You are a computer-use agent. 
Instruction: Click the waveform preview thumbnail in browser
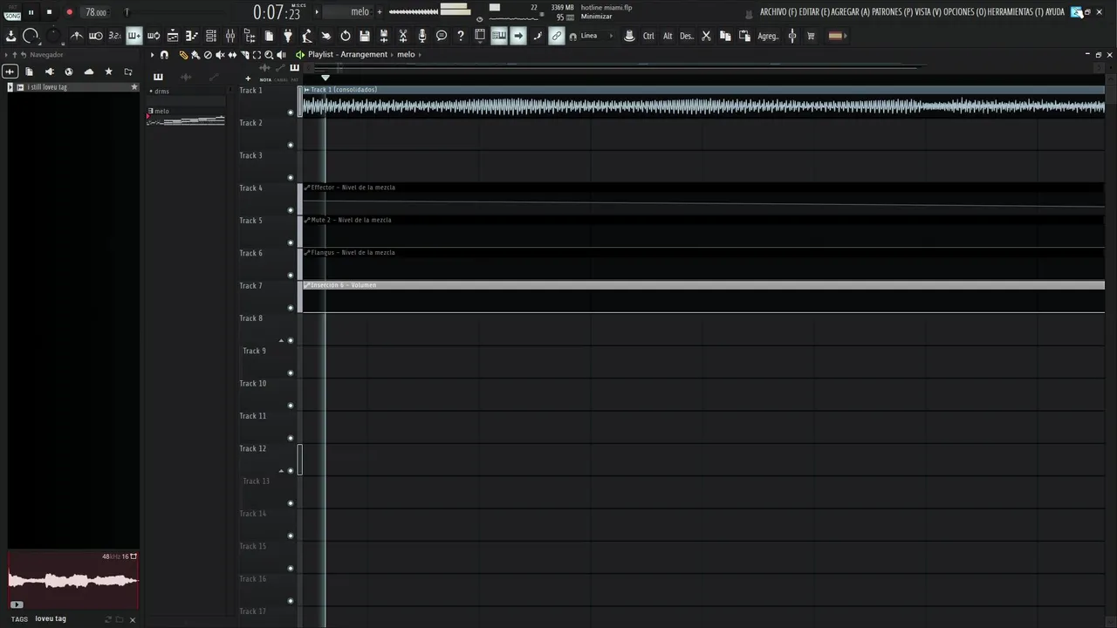pos(73,580)
